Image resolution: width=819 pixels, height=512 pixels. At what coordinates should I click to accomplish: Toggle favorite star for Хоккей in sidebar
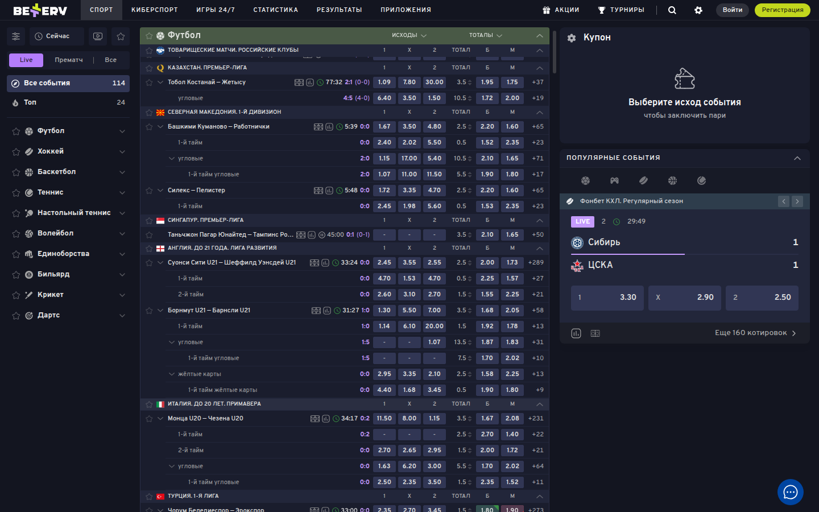pyautogui.click(x=16, y=152)
